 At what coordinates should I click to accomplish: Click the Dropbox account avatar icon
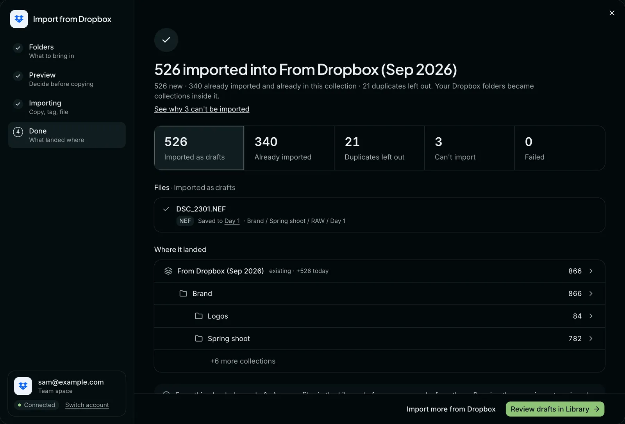click(23, 386)
